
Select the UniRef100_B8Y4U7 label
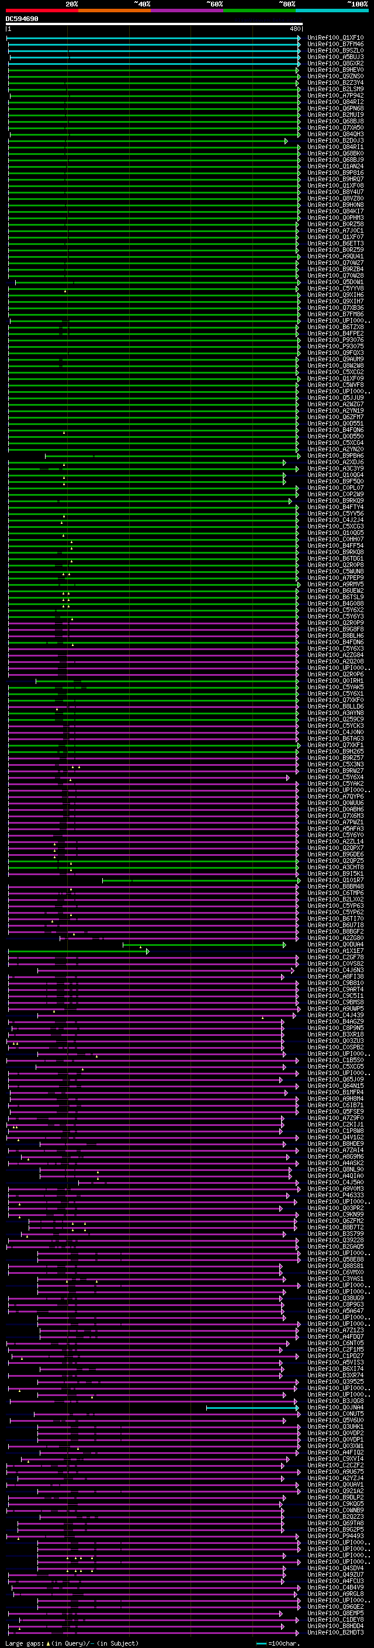tap(335, 192)
